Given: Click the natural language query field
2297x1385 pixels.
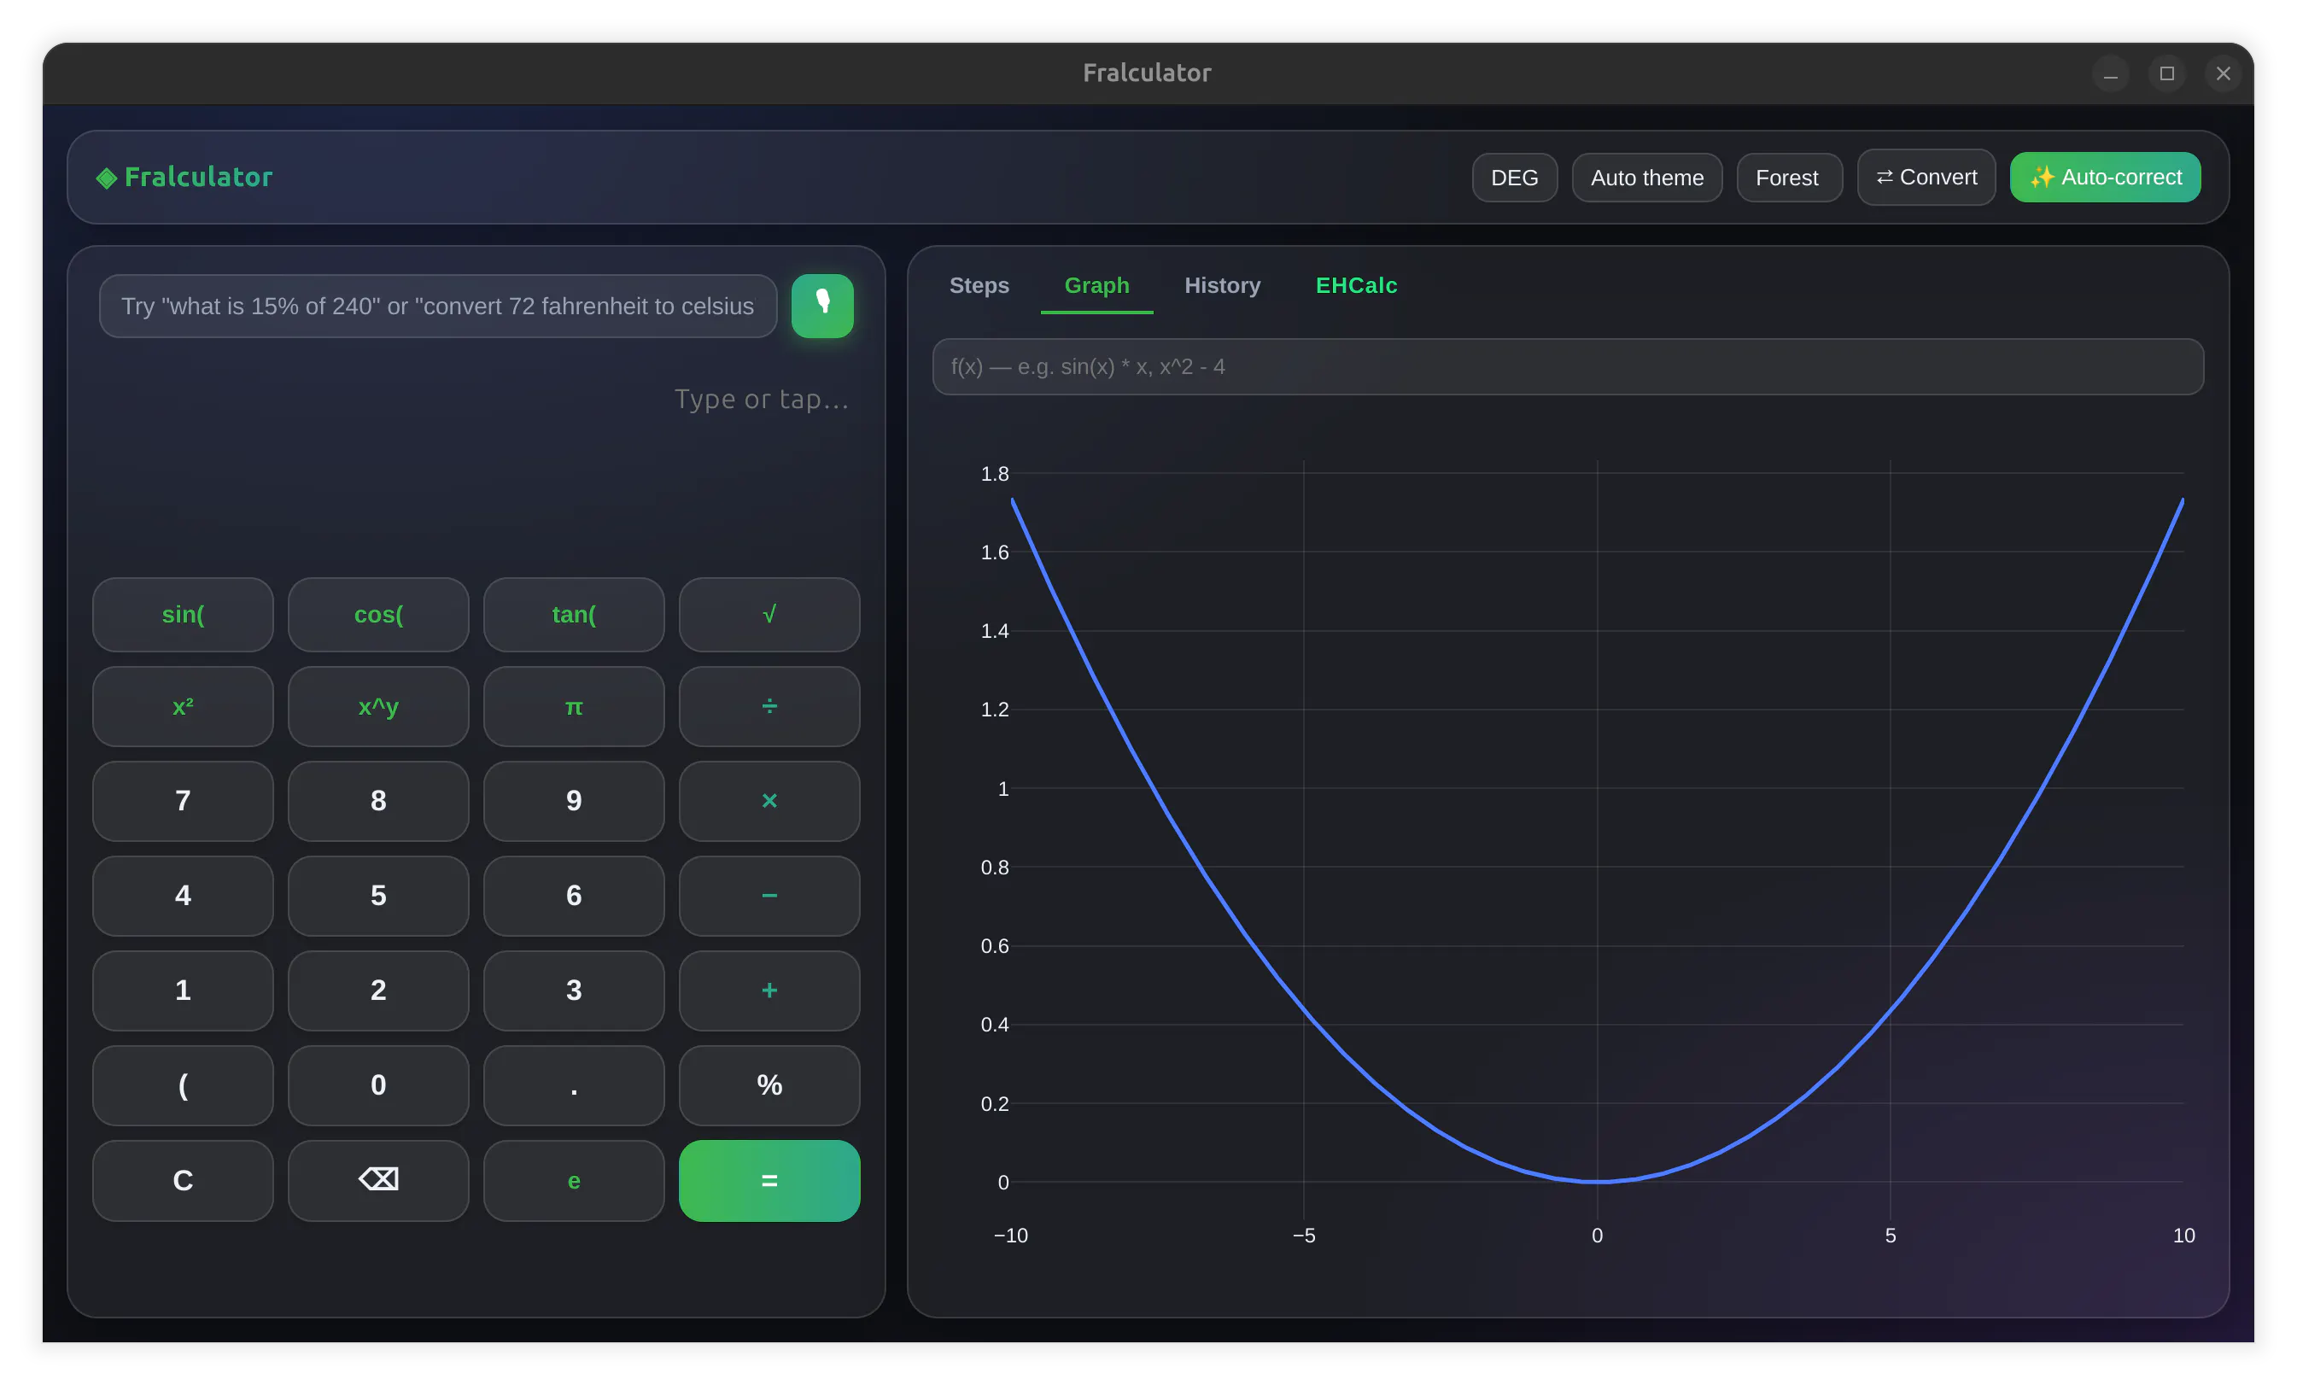Looking at the screenshot, I should pos(438,306).
